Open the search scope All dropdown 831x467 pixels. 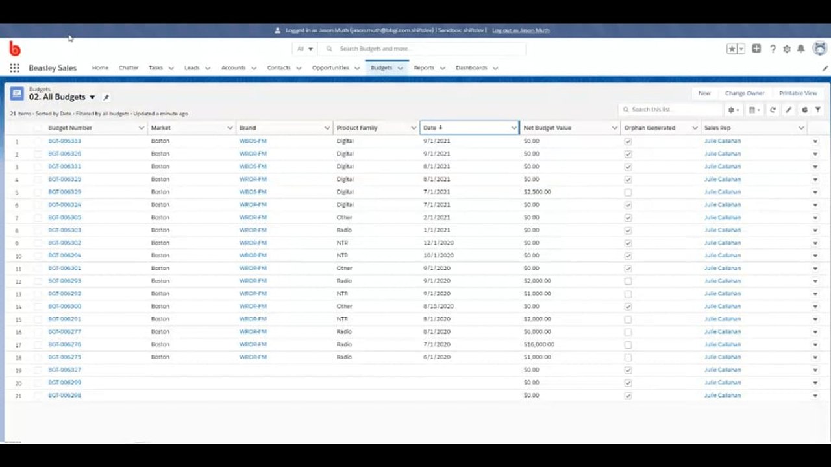[x=305, y=49]
